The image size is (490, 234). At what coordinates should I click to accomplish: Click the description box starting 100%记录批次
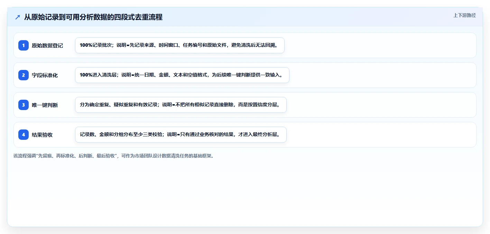pyautogui.click(x=180, y=45)
